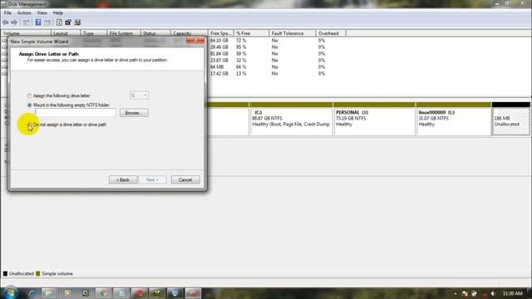Sort by the % Free column header
532x299 pixels.
pos(251,33)
